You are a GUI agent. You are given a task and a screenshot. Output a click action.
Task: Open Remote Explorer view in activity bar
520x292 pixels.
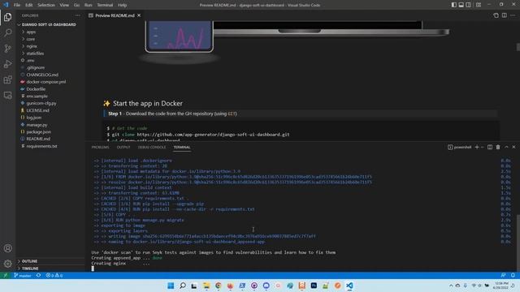coord(7,96)
